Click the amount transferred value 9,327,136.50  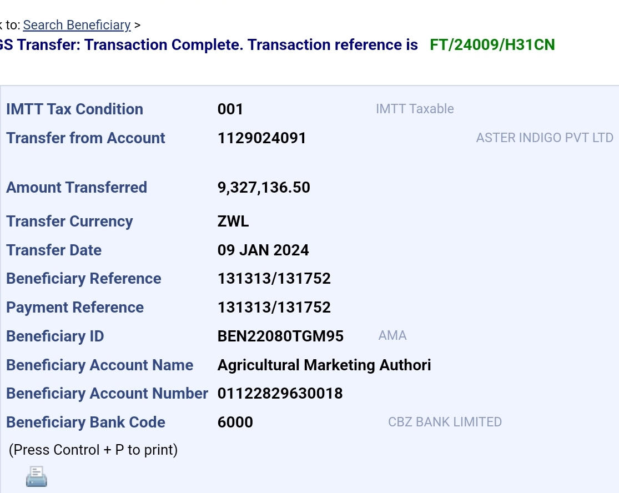click(x=264, y=188)
